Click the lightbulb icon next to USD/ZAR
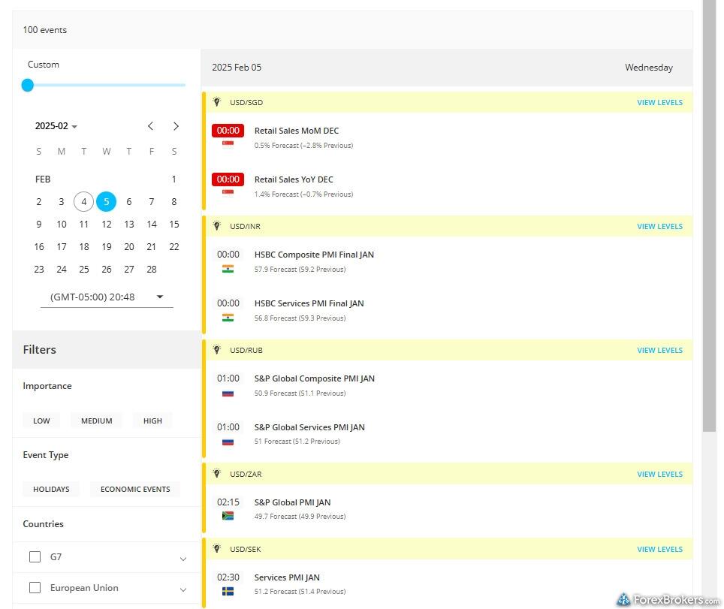The image size is (724, 609). 217,474
